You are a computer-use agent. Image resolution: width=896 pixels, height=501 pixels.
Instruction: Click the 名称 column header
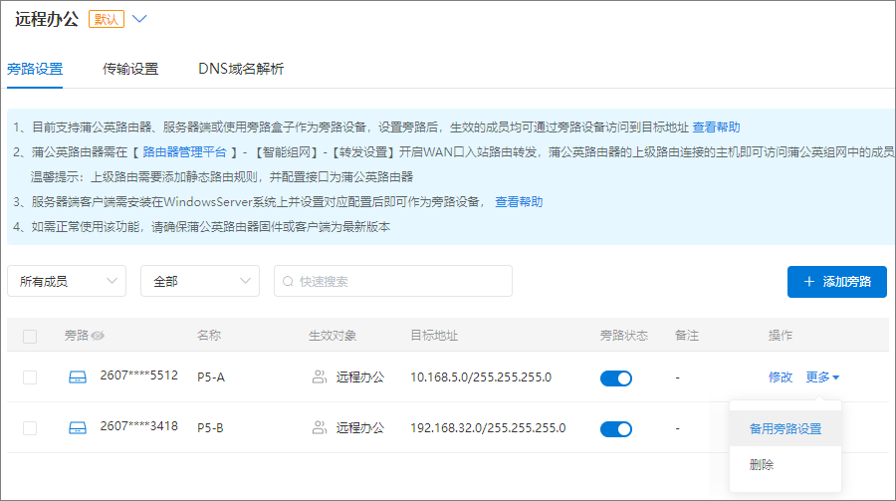(209, 335)
